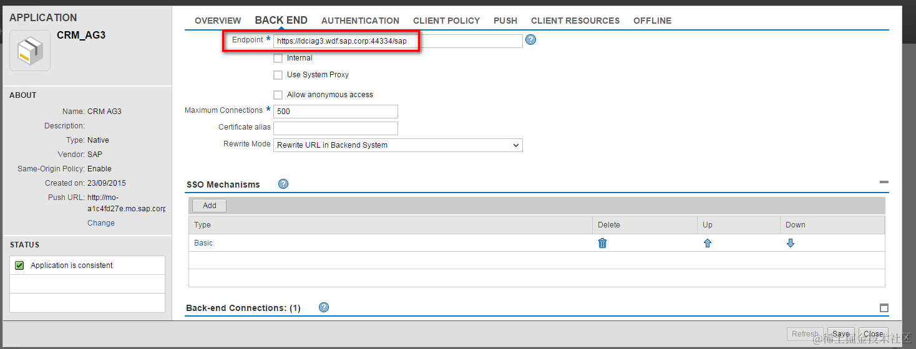
Task: Click the Name value CRM AG3
Action: (104, 112)
